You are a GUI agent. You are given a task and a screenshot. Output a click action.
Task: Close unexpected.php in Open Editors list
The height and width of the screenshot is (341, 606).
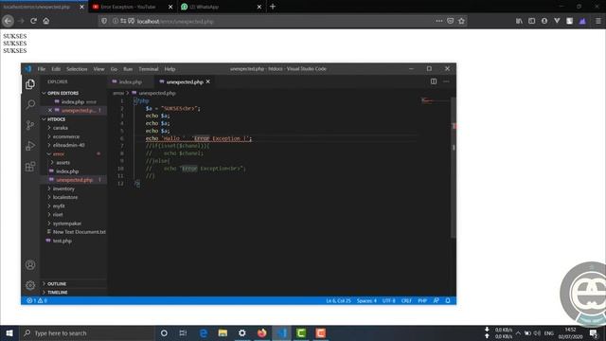[50, 111]
